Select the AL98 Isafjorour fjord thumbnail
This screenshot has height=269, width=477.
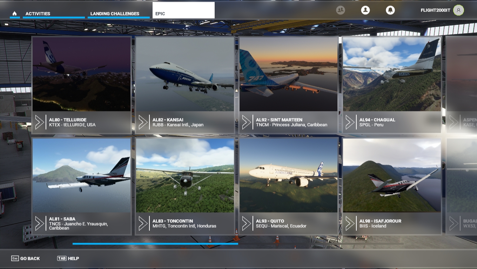pos(392,175)
